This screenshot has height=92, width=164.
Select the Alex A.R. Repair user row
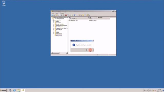pyautogui.click(x=89, y=19)
